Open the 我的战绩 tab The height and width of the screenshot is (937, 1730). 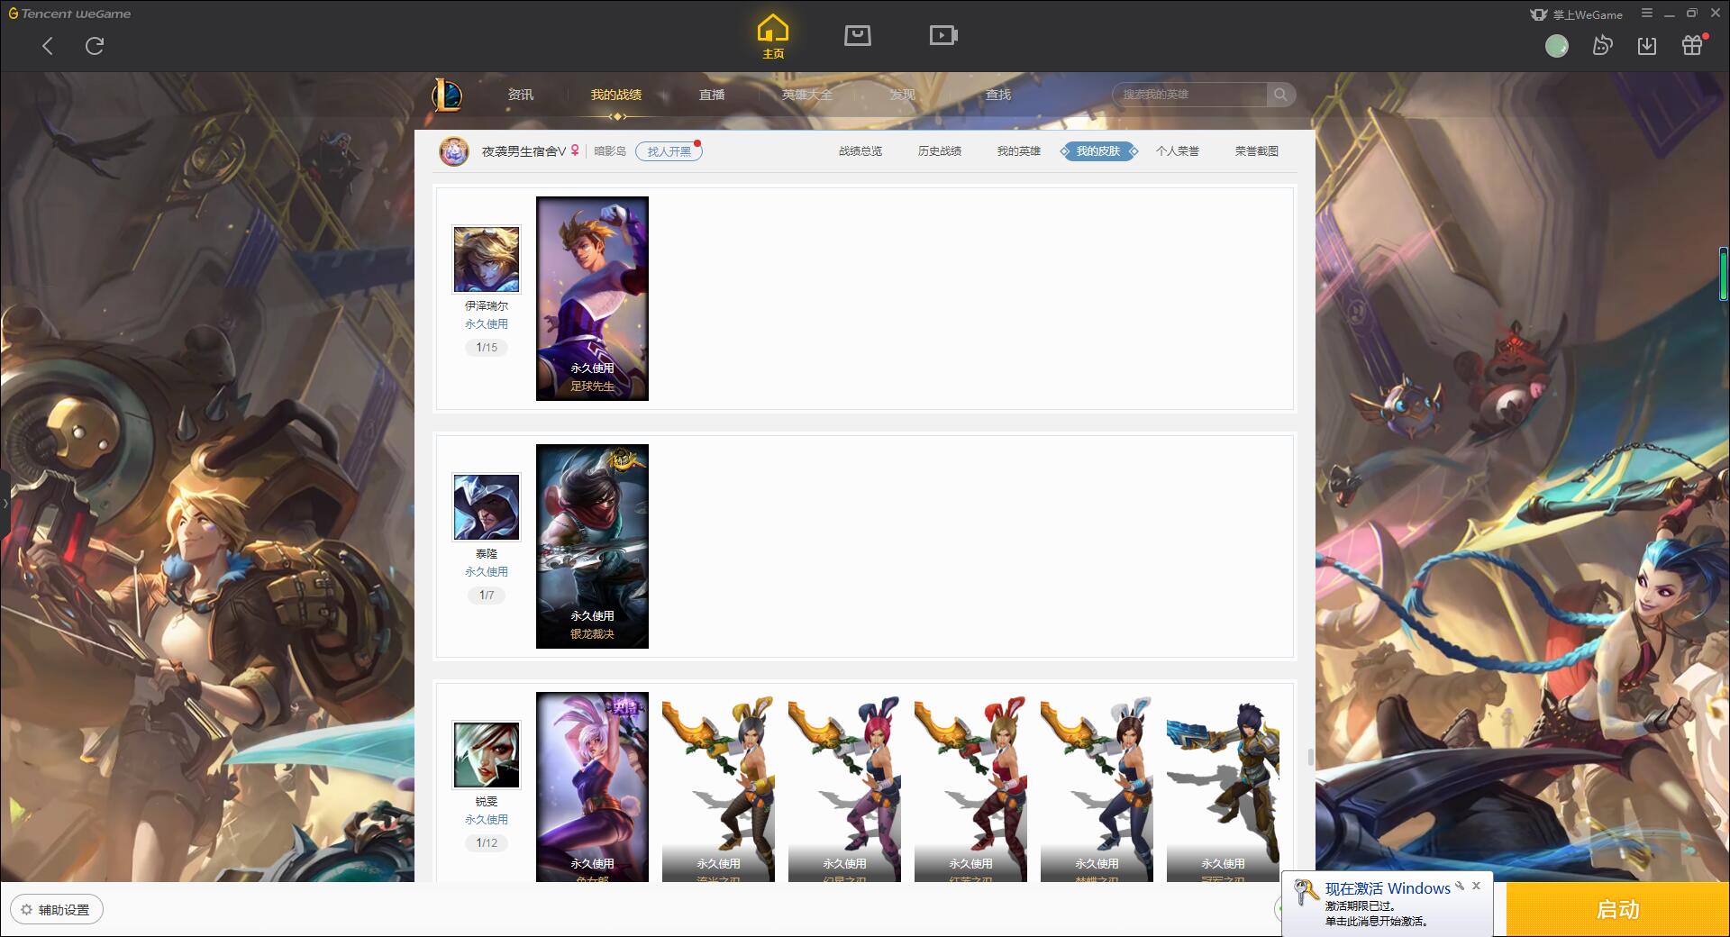click(x=616, y=95)
